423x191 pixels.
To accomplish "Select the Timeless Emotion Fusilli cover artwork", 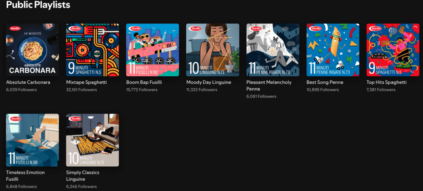I will [x=32, y=140].
